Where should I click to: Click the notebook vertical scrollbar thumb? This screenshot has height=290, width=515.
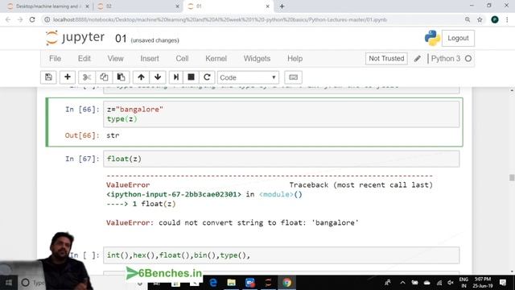pos(512,177)
